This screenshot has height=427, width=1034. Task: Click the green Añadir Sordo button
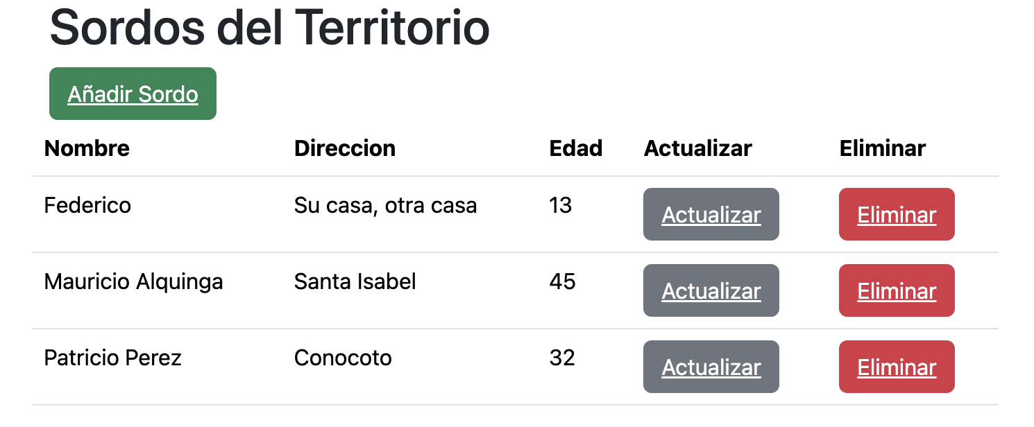pyautogui.click(x=133, y=94)
